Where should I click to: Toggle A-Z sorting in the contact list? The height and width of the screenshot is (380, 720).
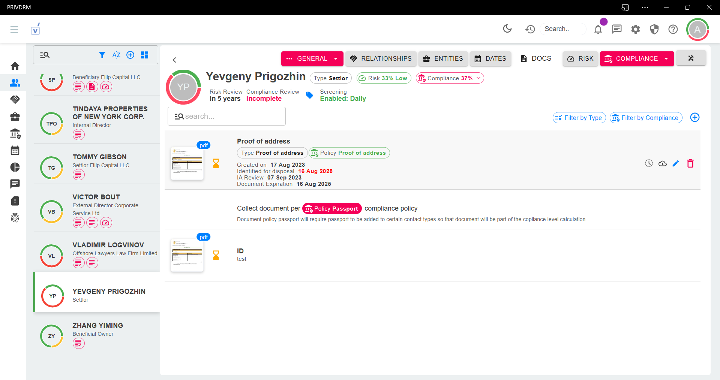(x=116, y=55)
